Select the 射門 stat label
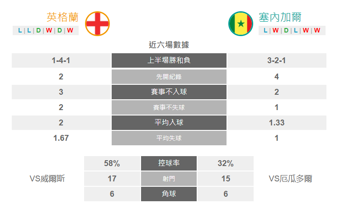Screen dimensions: 340x208 point(169,179)
